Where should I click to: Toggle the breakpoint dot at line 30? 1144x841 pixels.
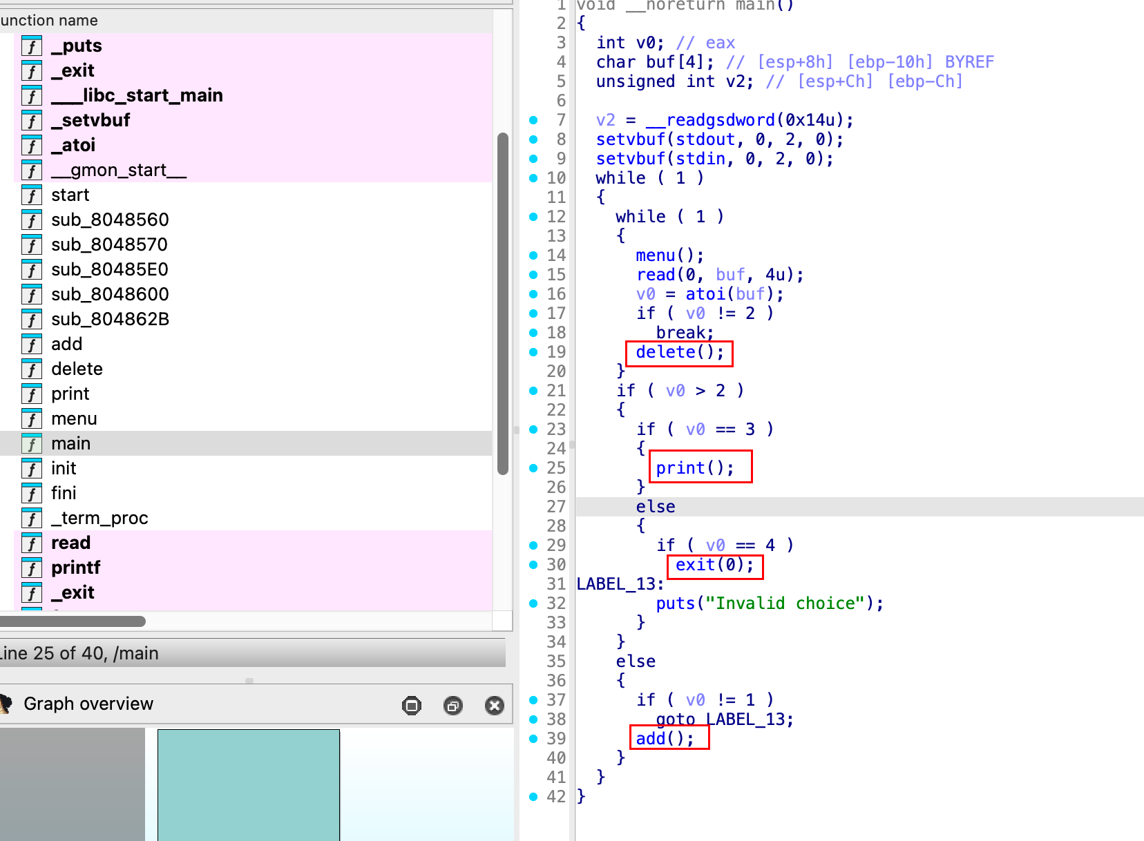(x=533, y=564)
